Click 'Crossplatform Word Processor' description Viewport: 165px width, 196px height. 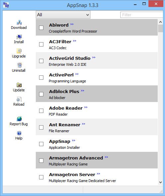point(73,31)
